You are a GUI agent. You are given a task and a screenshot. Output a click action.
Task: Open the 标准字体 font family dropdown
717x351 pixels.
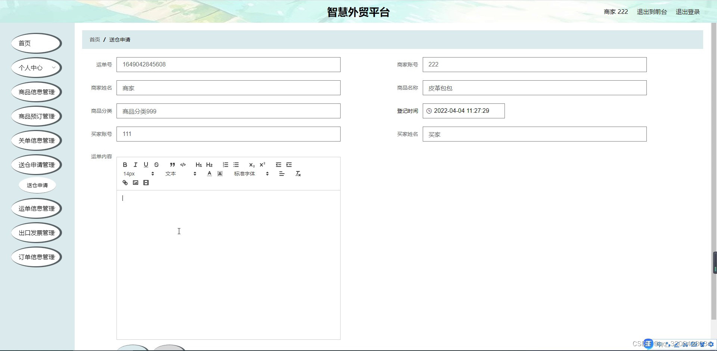point(251,174)
